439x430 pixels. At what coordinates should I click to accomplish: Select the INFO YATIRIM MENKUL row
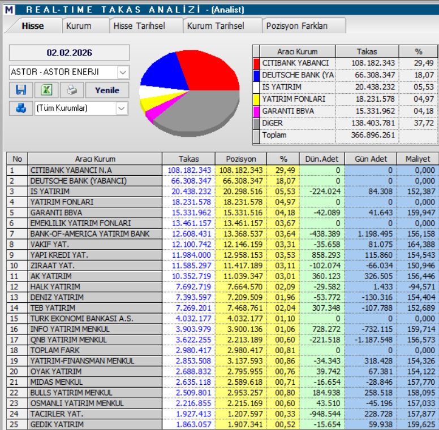click(x=222, y=329)
